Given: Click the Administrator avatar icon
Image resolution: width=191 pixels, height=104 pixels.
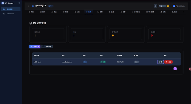Looking at the screenshot, I should (x=174, y=6).
